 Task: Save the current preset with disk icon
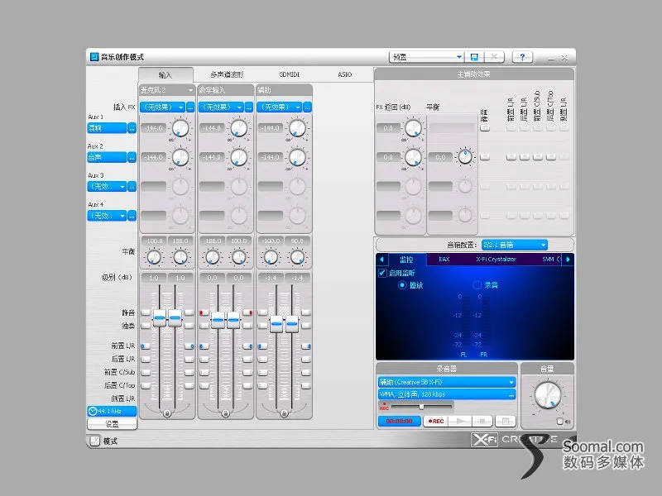[474, 57]
